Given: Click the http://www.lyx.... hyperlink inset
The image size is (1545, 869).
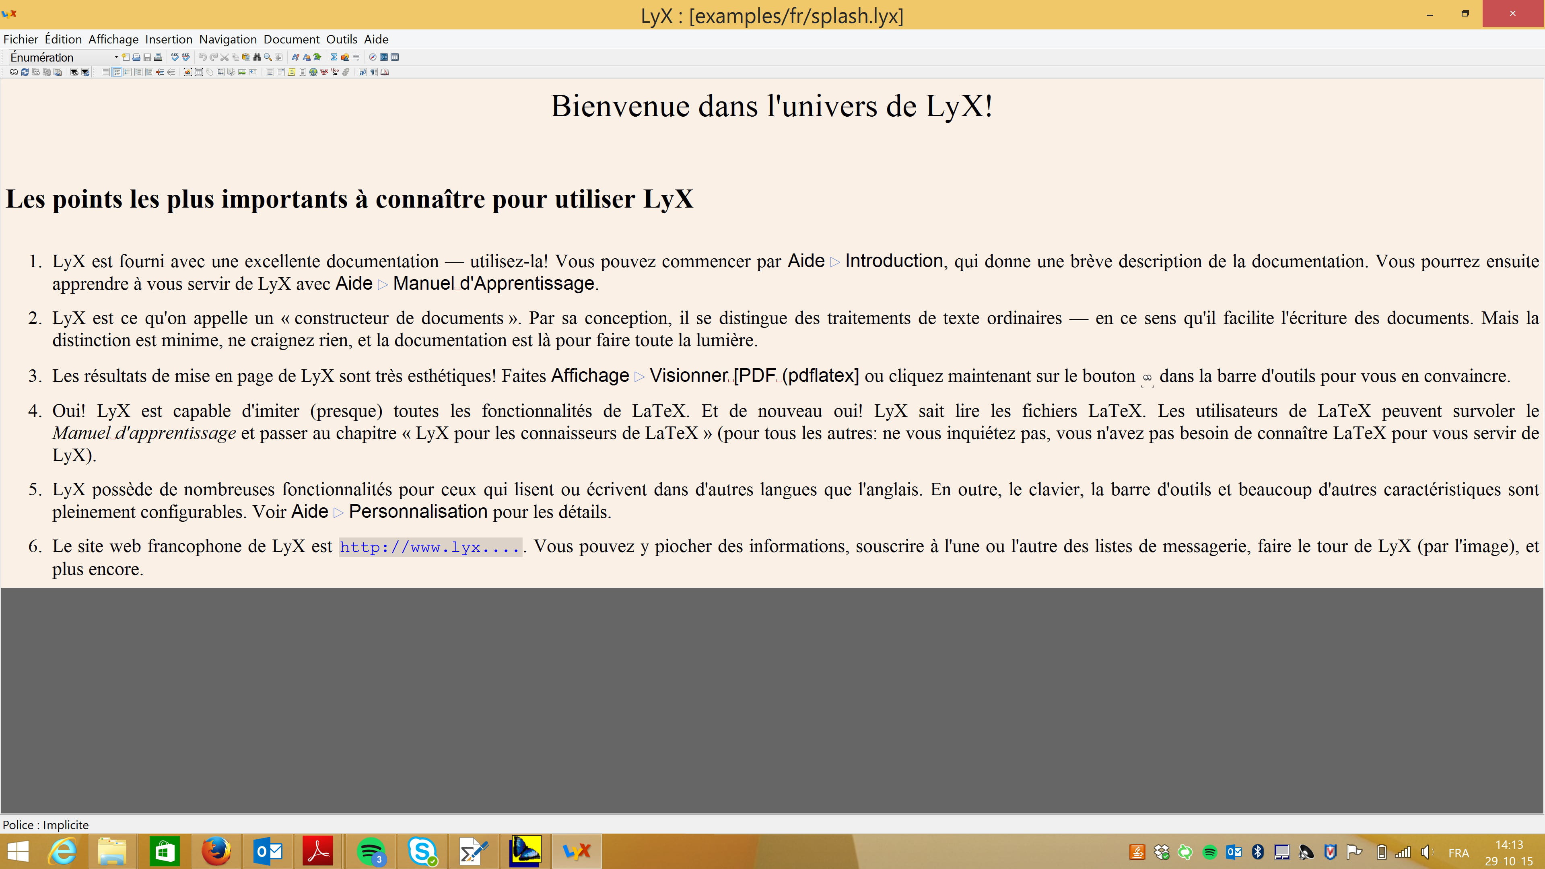Looking at the screenshot, I should point(430,547).
